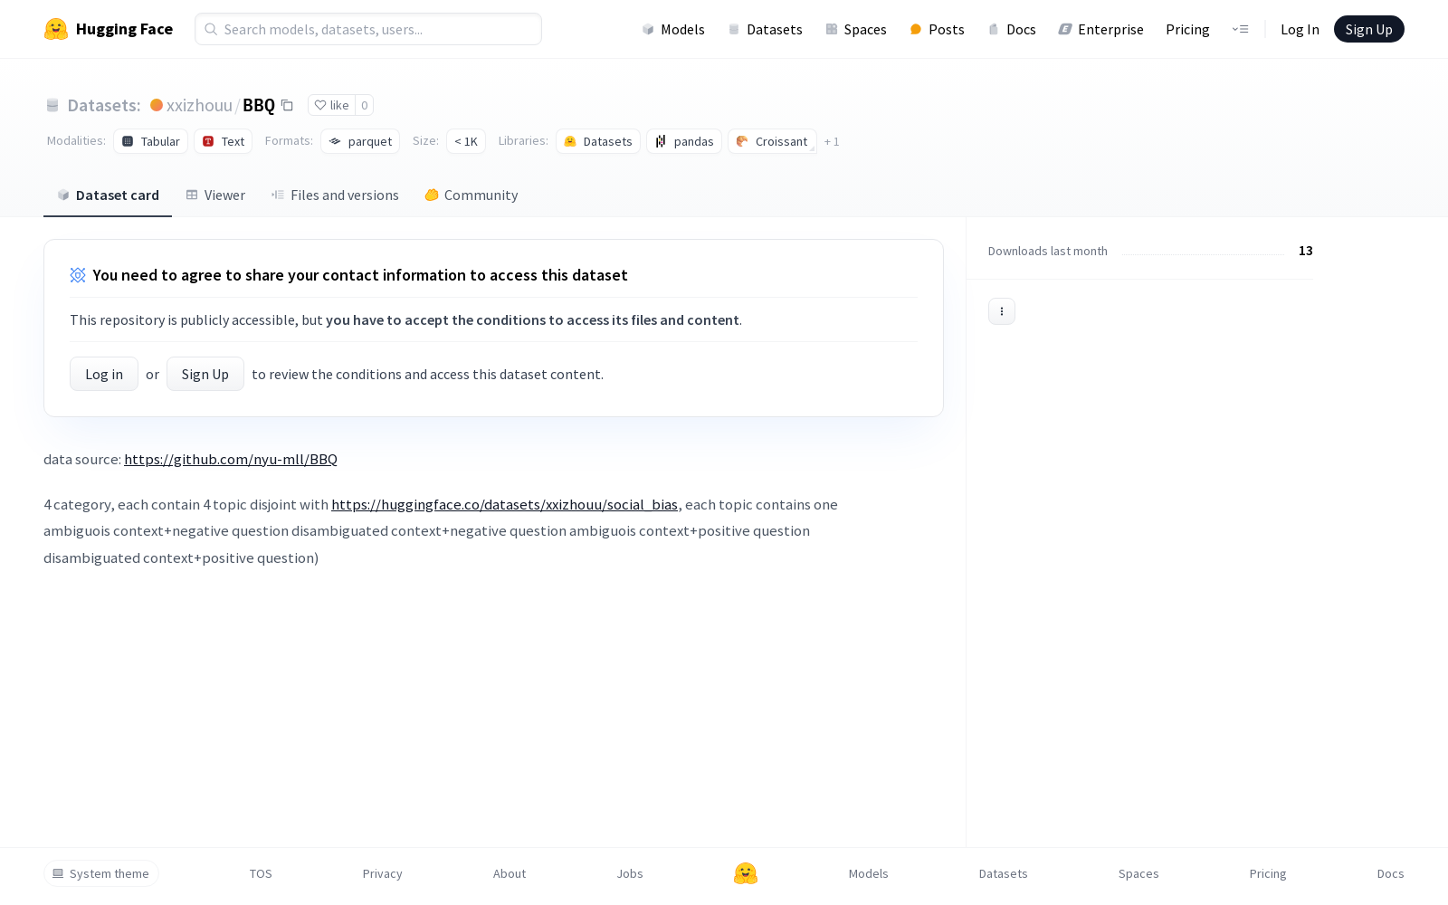Show the +1 more libraries
The width and height of the screenshot is (1448, 905).
[x=831, y=141]
